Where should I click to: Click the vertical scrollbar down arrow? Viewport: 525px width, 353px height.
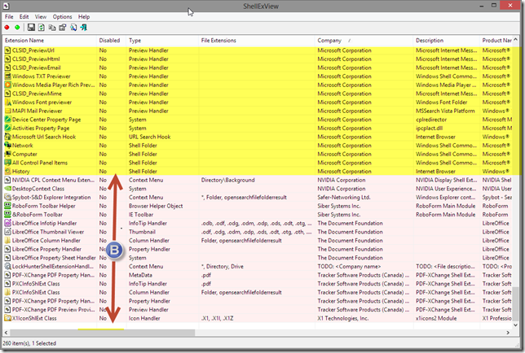[x=515, y=325]
